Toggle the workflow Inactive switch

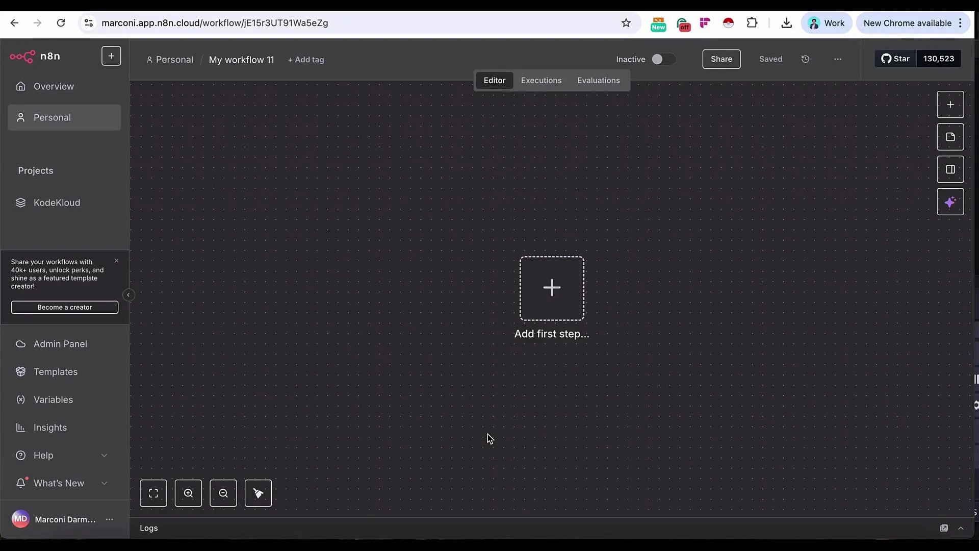pyautogui.click(x=663, y=59)
